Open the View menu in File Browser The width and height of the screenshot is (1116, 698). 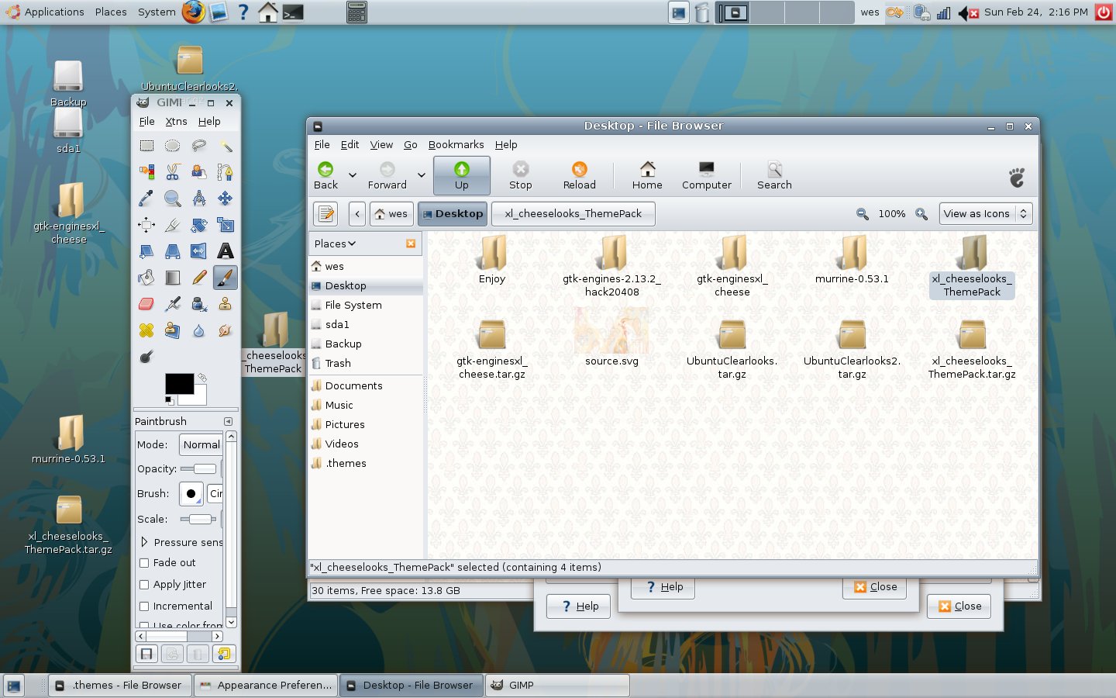(381, 145)
